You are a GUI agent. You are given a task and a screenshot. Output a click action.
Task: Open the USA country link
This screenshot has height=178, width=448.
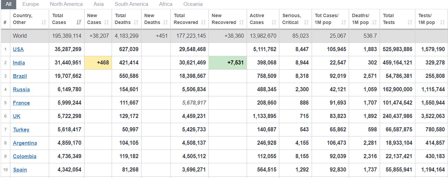(18, 49)
